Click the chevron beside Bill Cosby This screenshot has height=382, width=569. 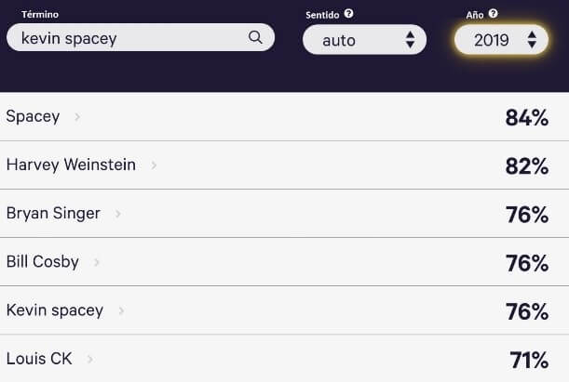[97, 262]
